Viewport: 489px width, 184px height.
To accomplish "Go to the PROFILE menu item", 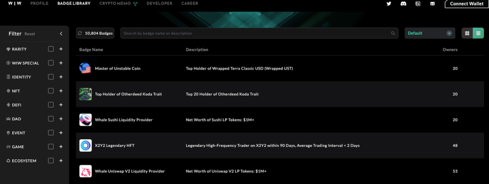I will [x=39, y=4].
